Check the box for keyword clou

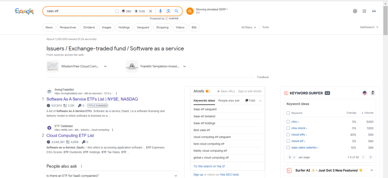pos(288,122)
